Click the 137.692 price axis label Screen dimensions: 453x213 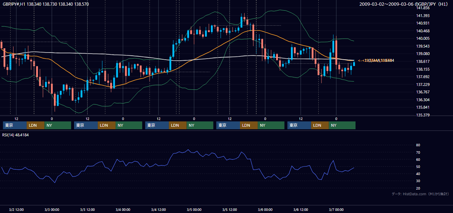[x=423, y=77]
